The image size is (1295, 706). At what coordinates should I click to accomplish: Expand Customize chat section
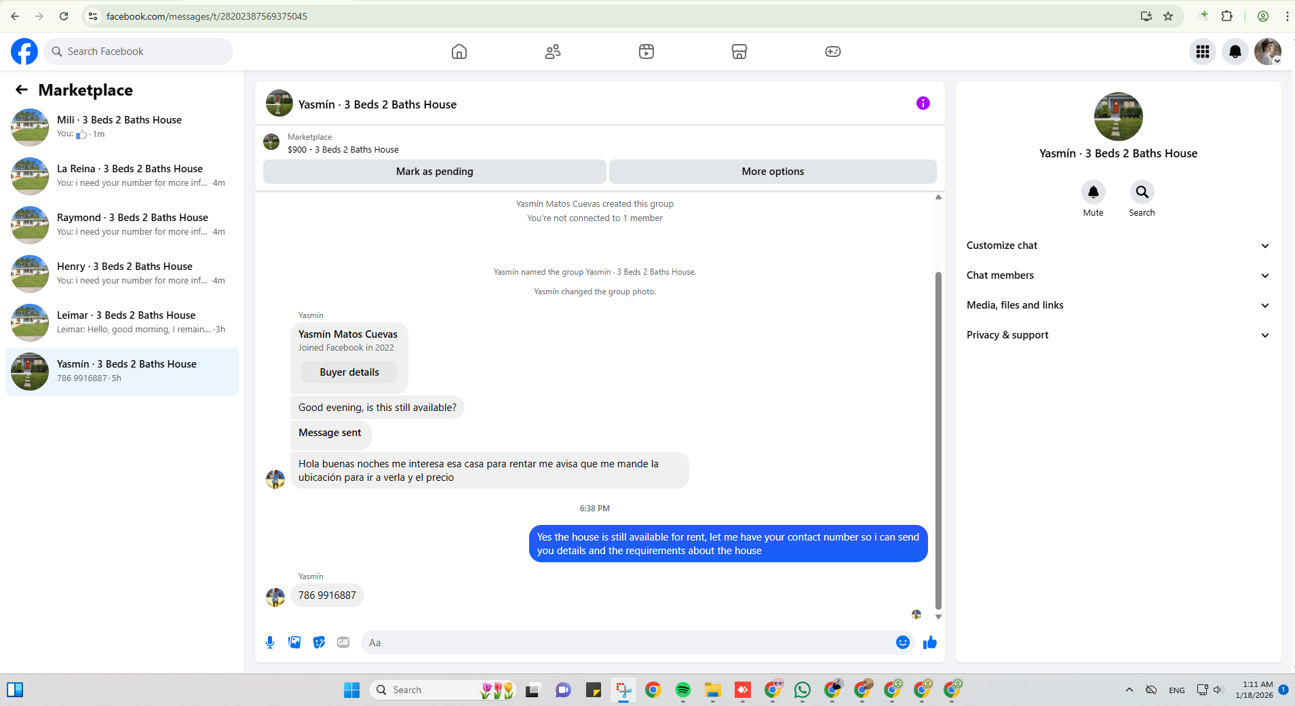coord(1118,246)
